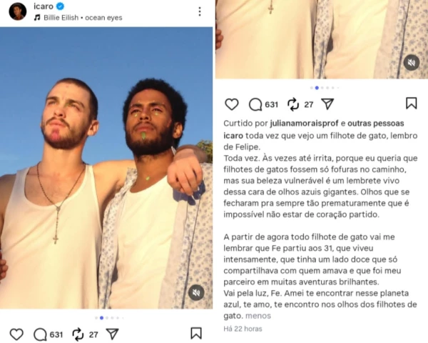The height and width of the screenshot is (343, 428).
Task: Open comments via the bubble icon beside the left 631
Action: tap(40, 334)
